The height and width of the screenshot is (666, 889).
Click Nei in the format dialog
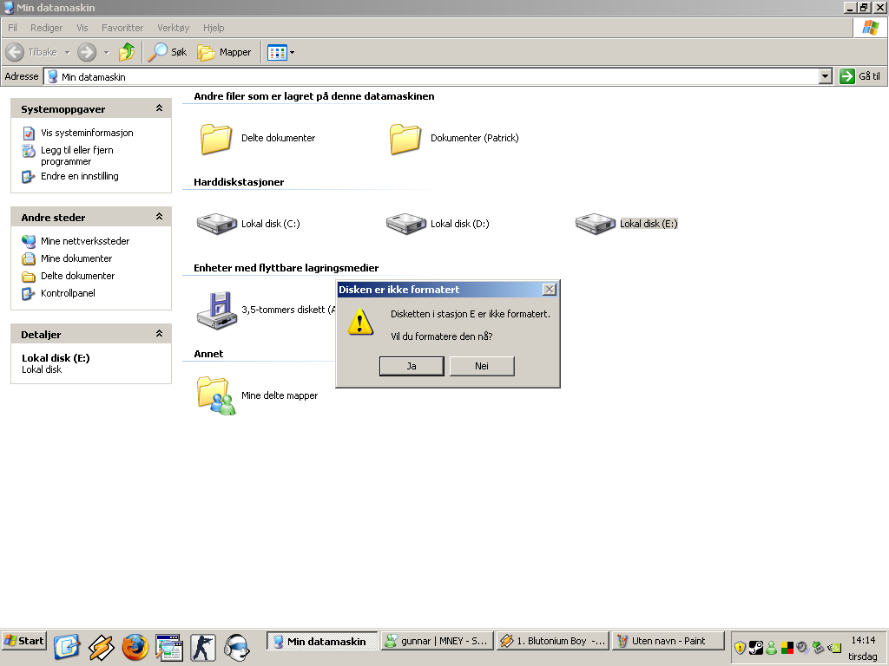pos(482,366)
